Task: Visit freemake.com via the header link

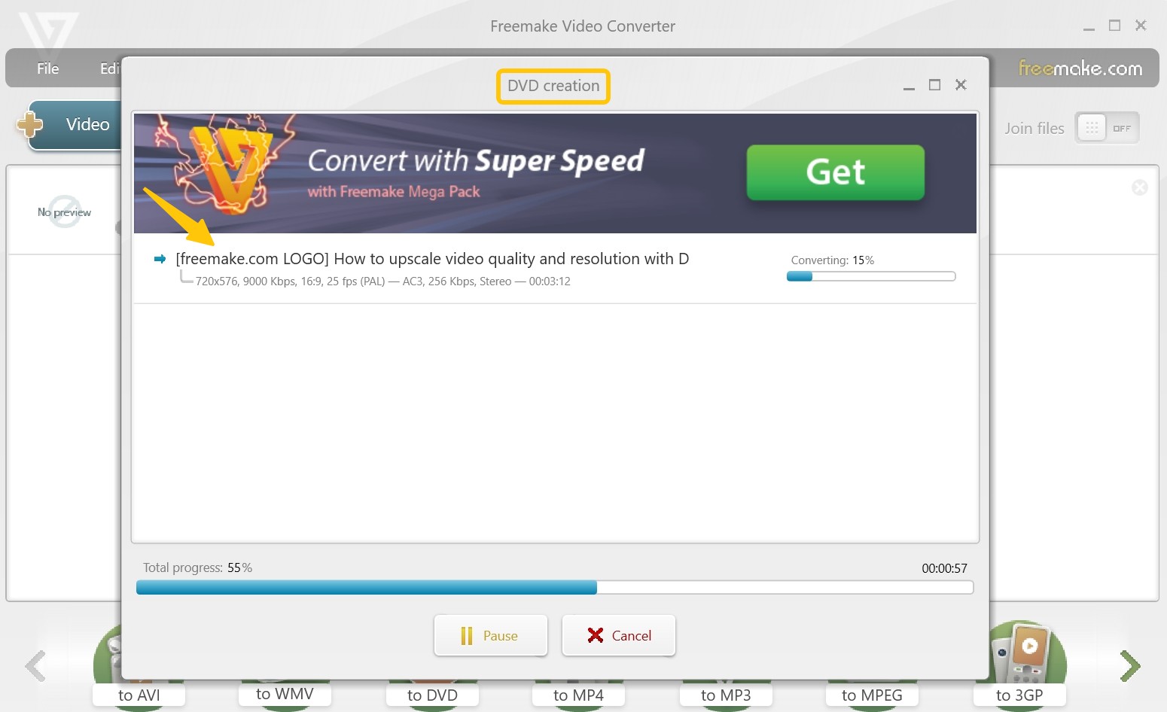Action: 1081,68
